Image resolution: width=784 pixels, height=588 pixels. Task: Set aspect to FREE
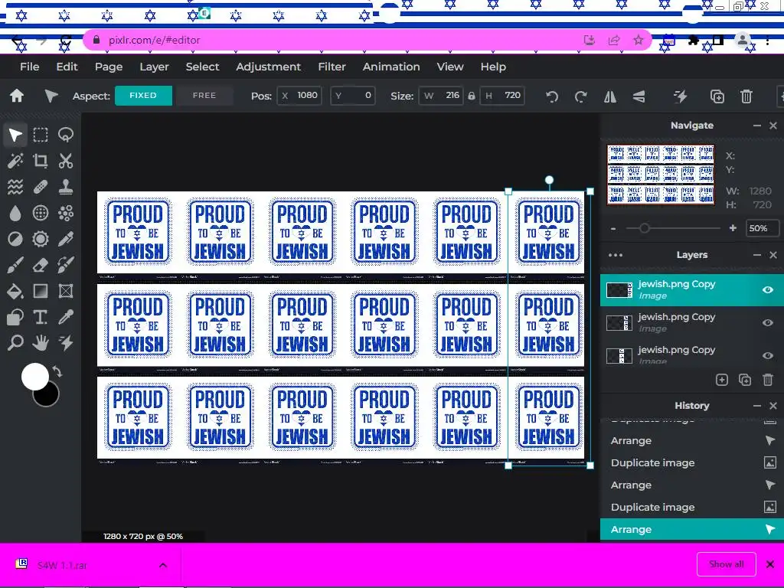coord(204,96)
